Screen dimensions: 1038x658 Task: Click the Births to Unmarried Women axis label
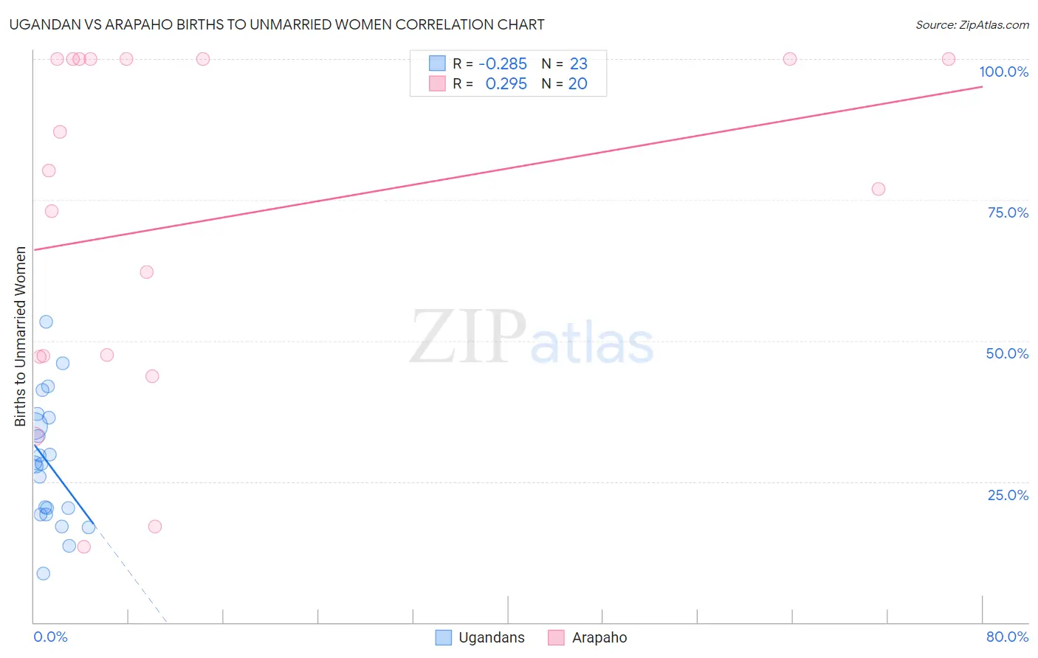[21, 336]
